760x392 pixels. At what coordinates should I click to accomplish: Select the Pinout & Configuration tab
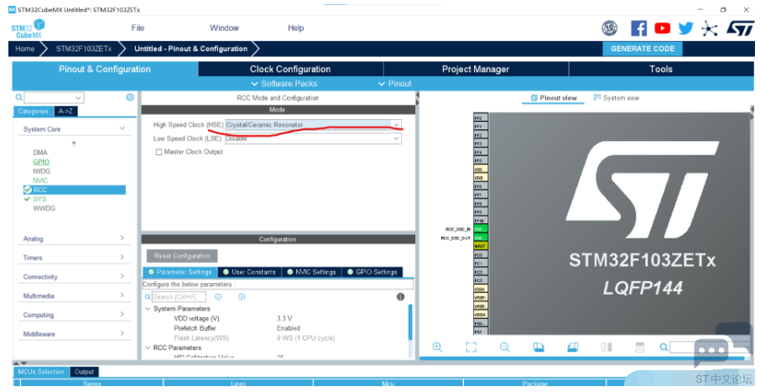coord(105,69)
